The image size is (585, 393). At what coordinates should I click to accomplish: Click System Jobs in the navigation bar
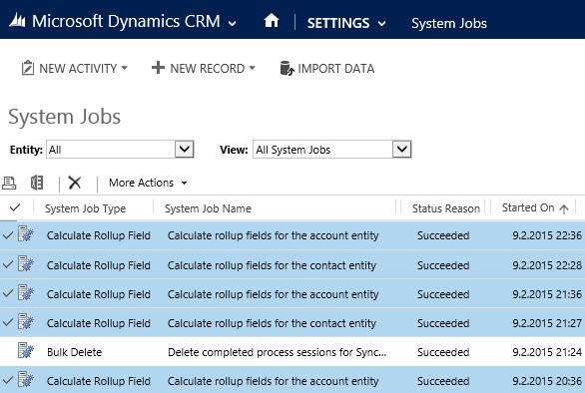pyautogui.click(x=449, y=23)
